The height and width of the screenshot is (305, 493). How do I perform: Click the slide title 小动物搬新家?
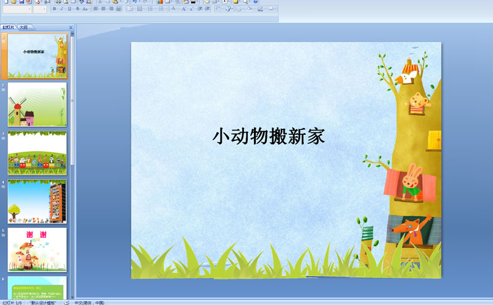click(x=269, y=136)
